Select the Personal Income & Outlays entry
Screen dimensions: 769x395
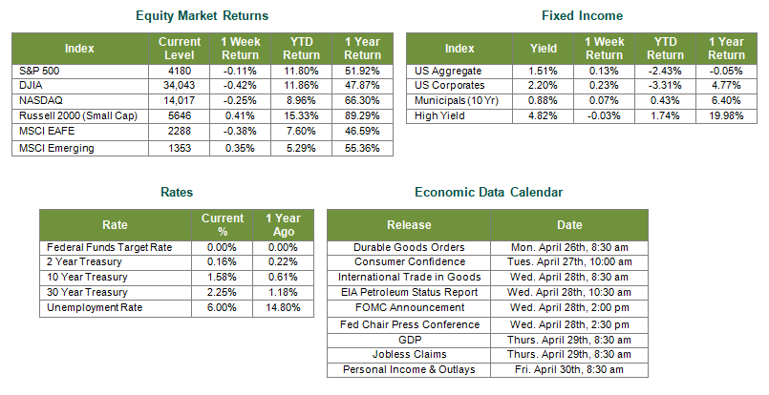tap(409, 370)
